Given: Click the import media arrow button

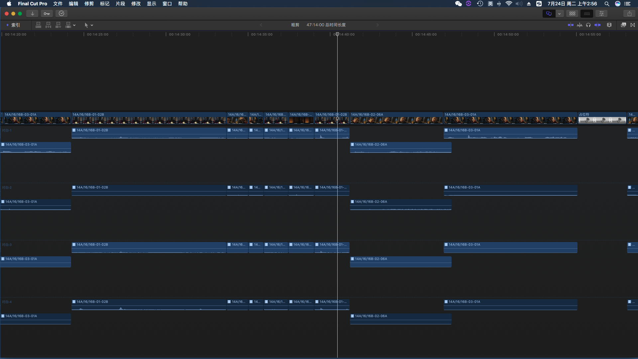Looking at the screenshot, I should click(x=32, y=14).
